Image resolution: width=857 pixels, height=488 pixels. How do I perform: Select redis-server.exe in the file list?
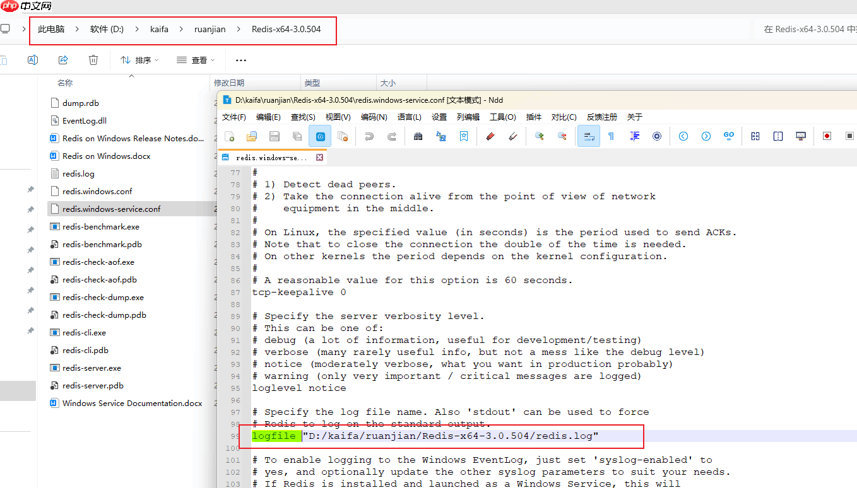click(x=92, y=368)
